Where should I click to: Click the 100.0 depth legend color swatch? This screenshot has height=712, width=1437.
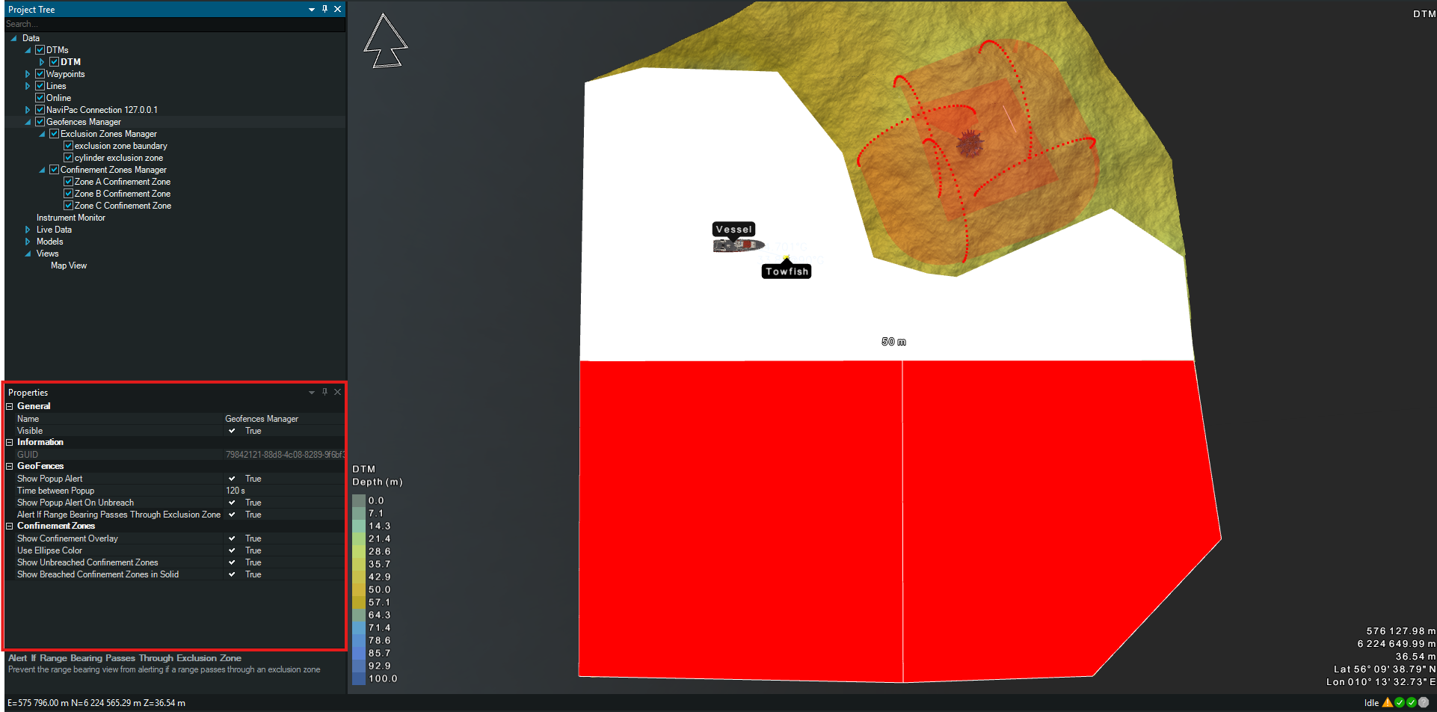pos(359,678)
